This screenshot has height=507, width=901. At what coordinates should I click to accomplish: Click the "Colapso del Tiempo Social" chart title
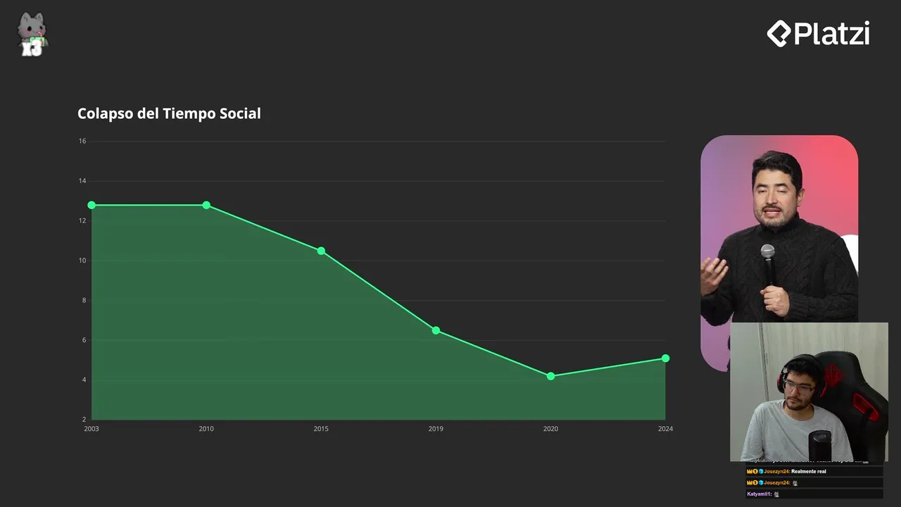coord(169,113)
